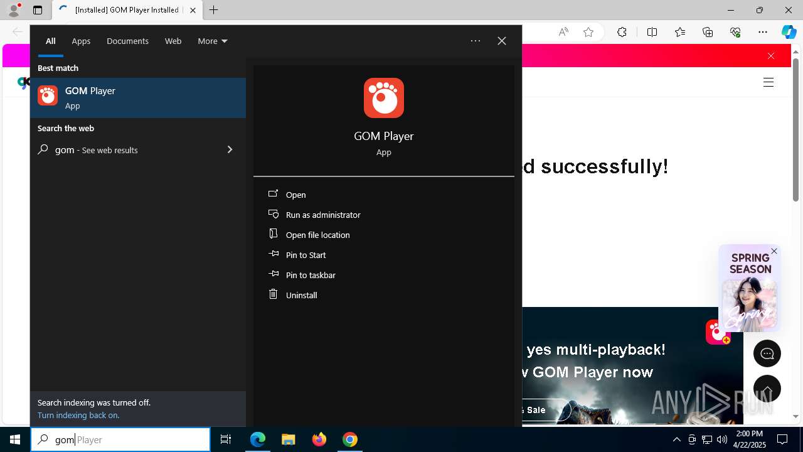This screenshot has height=452, width=803.
Task: Open volume control tray icon
Action: point(722,439)
